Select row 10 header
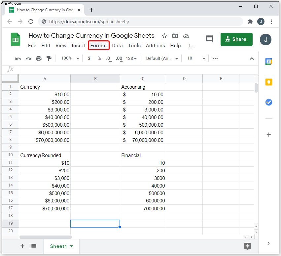Viewport: 281px width, 256px height. (x=11, y=155)
